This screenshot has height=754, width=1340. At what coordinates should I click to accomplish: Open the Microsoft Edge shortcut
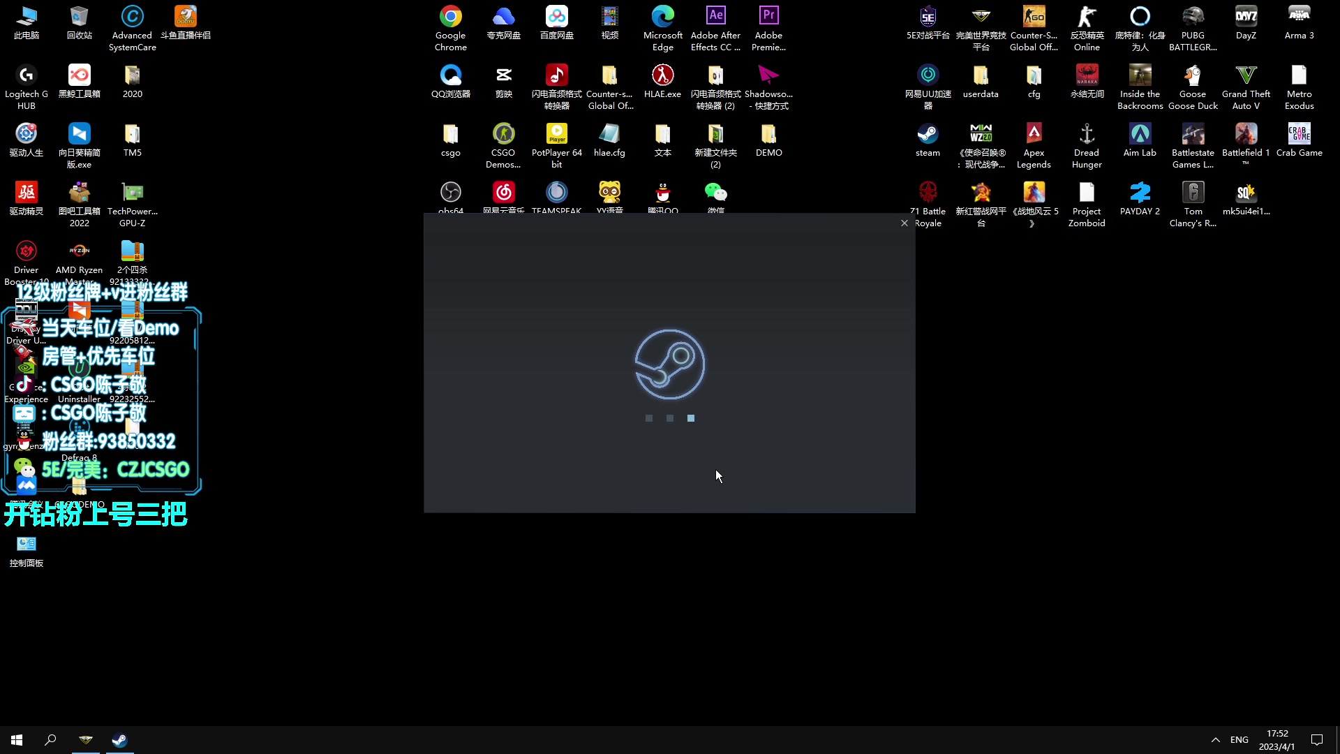pyautogui.click(x=662, y=17)
